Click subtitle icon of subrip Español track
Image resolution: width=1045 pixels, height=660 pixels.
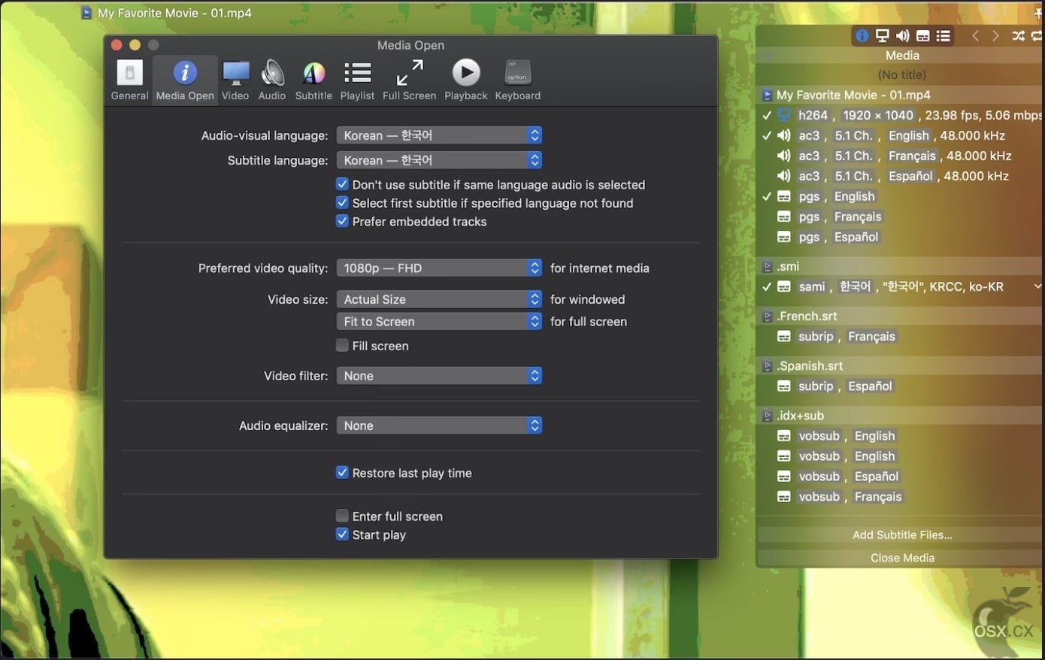pyautogui.click(x=784, y=386)
